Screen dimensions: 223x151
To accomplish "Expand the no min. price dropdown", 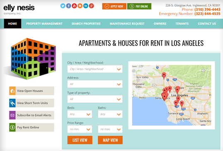I will [80, 129].
